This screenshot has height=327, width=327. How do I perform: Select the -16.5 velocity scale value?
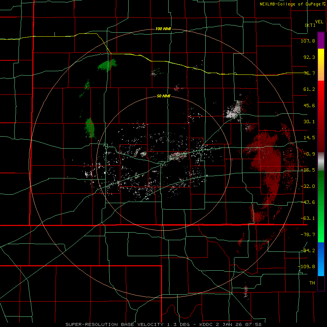pyautogui.click(x=308, y=170)
